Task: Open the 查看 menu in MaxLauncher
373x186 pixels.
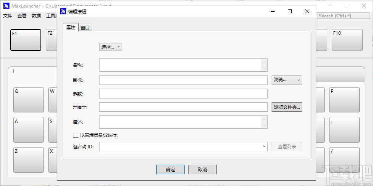Action: coord(22,16)
